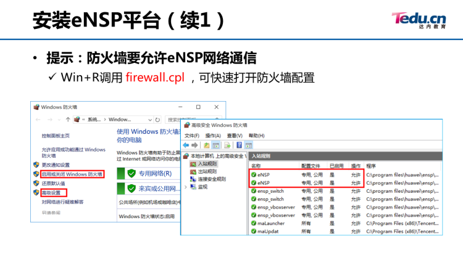This screenshot has height=260, width=463.
Task: Click the blue Back arrow in advanced firewall toolbar
Action: [x=186, y=145]
